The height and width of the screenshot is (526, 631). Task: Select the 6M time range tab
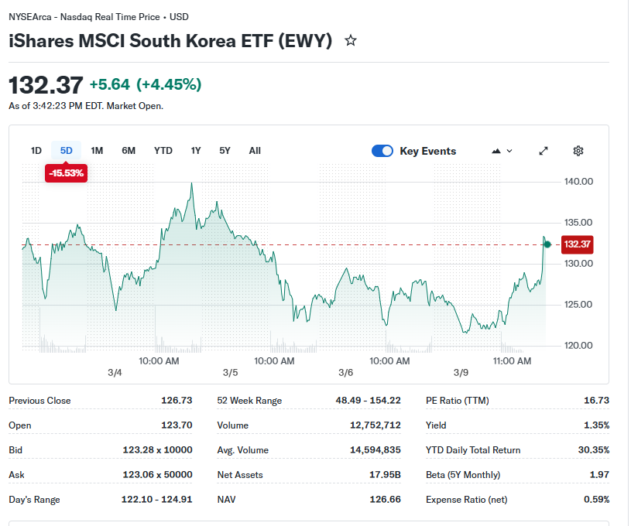coord(129,151)
